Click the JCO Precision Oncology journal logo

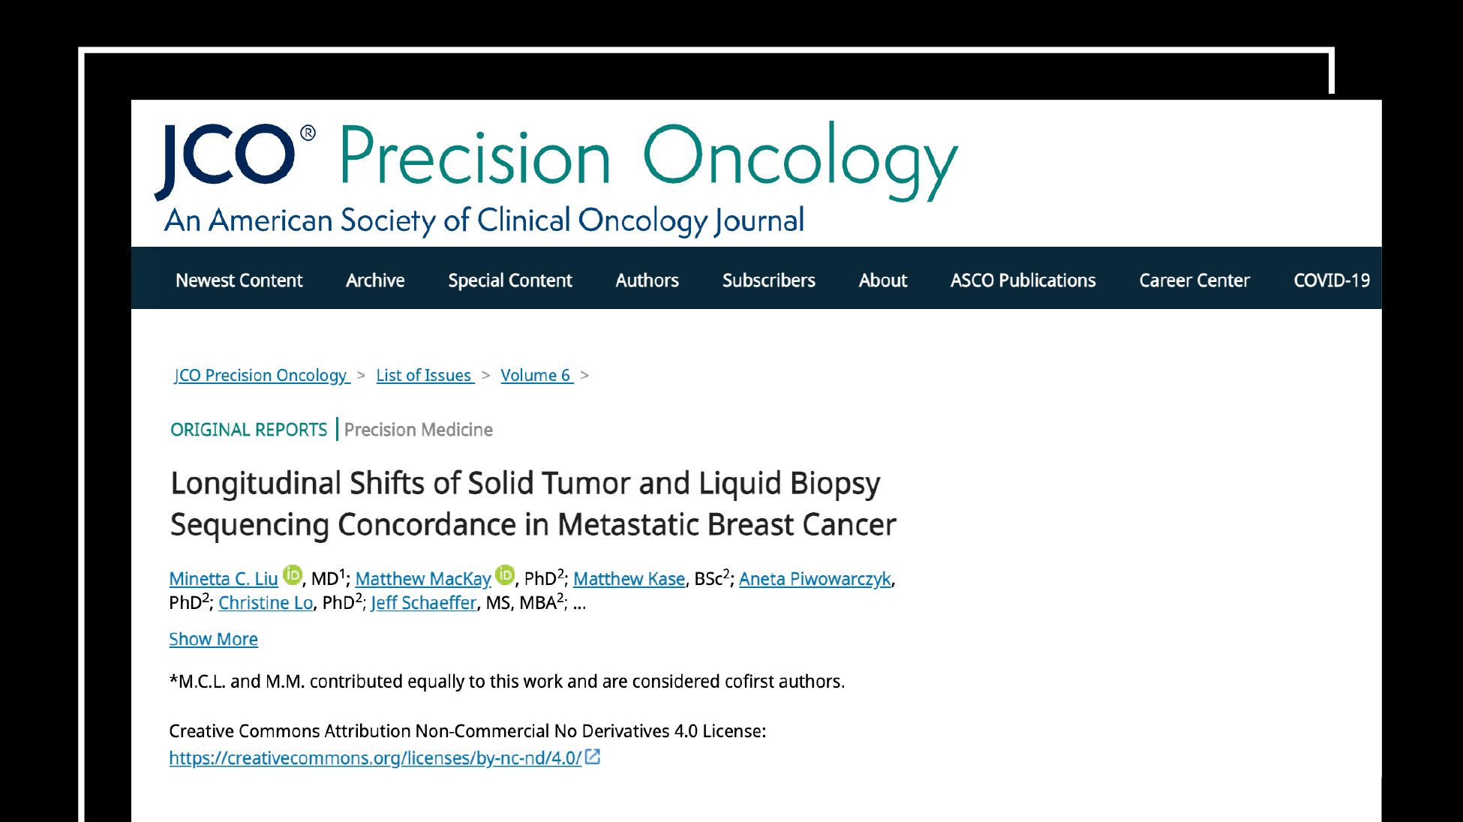click(555, 172)
